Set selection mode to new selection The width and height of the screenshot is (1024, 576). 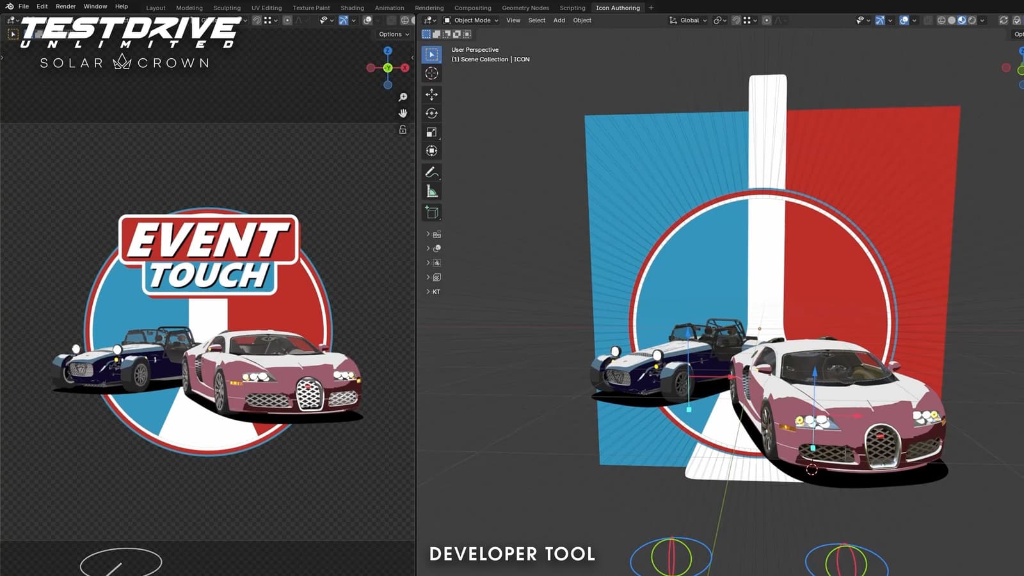426,34
